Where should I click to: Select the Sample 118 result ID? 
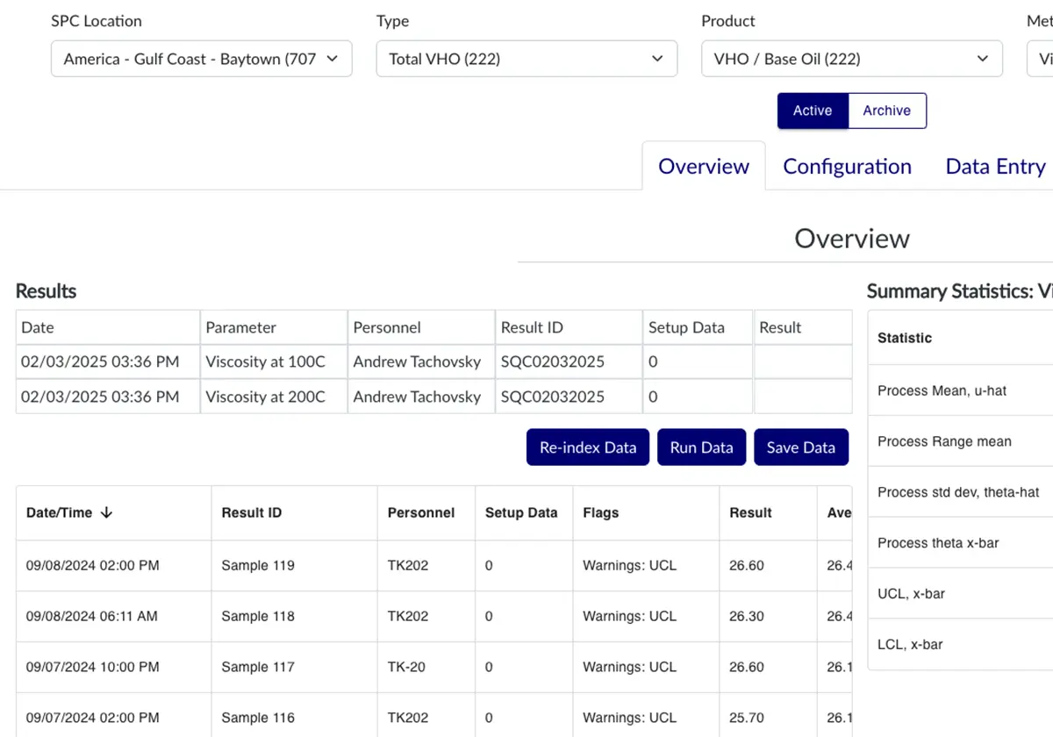pyautogui.click(x=258, y=617)
